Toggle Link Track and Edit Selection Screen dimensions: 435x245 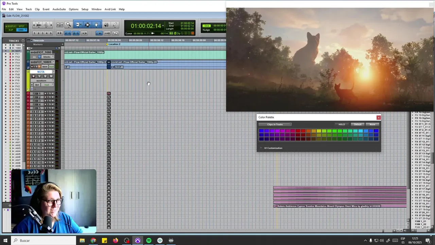point(76,33)
